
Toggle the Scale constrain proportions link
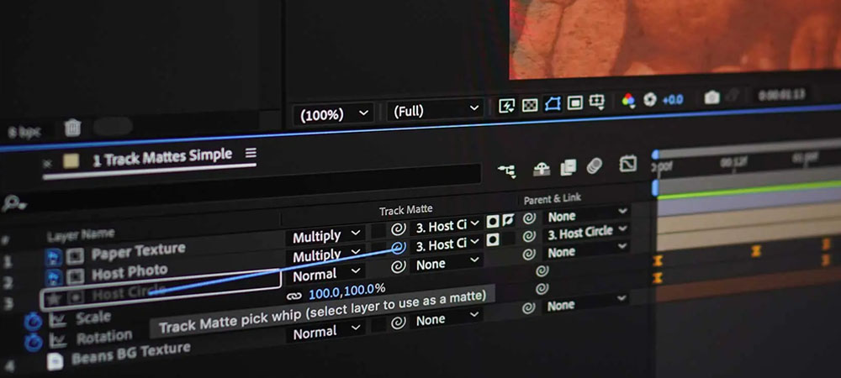click(x=294, y=296)
